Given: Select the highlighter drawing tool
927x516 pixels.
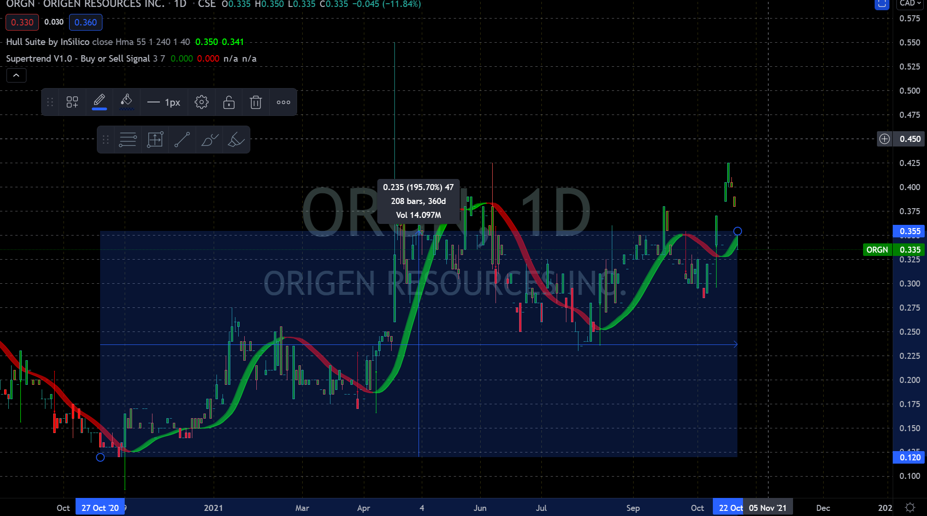Looking at the screenshot, I should (236, 140).
